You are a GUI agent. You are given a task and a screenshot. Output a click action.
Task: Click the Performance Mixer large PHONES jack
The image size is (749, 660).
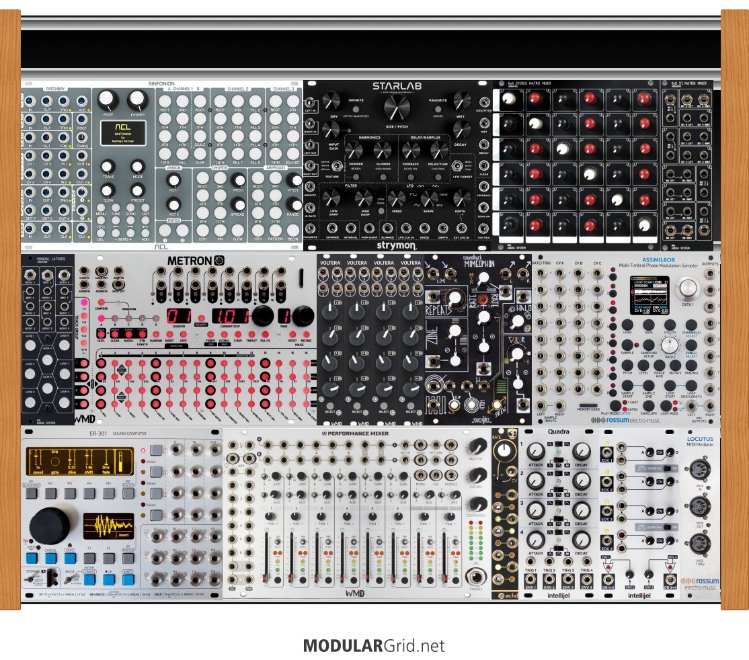[476, 577]
